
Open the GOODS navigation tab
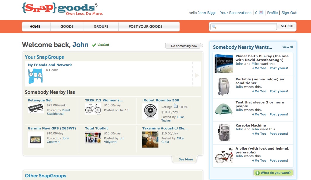coord(67,27)
